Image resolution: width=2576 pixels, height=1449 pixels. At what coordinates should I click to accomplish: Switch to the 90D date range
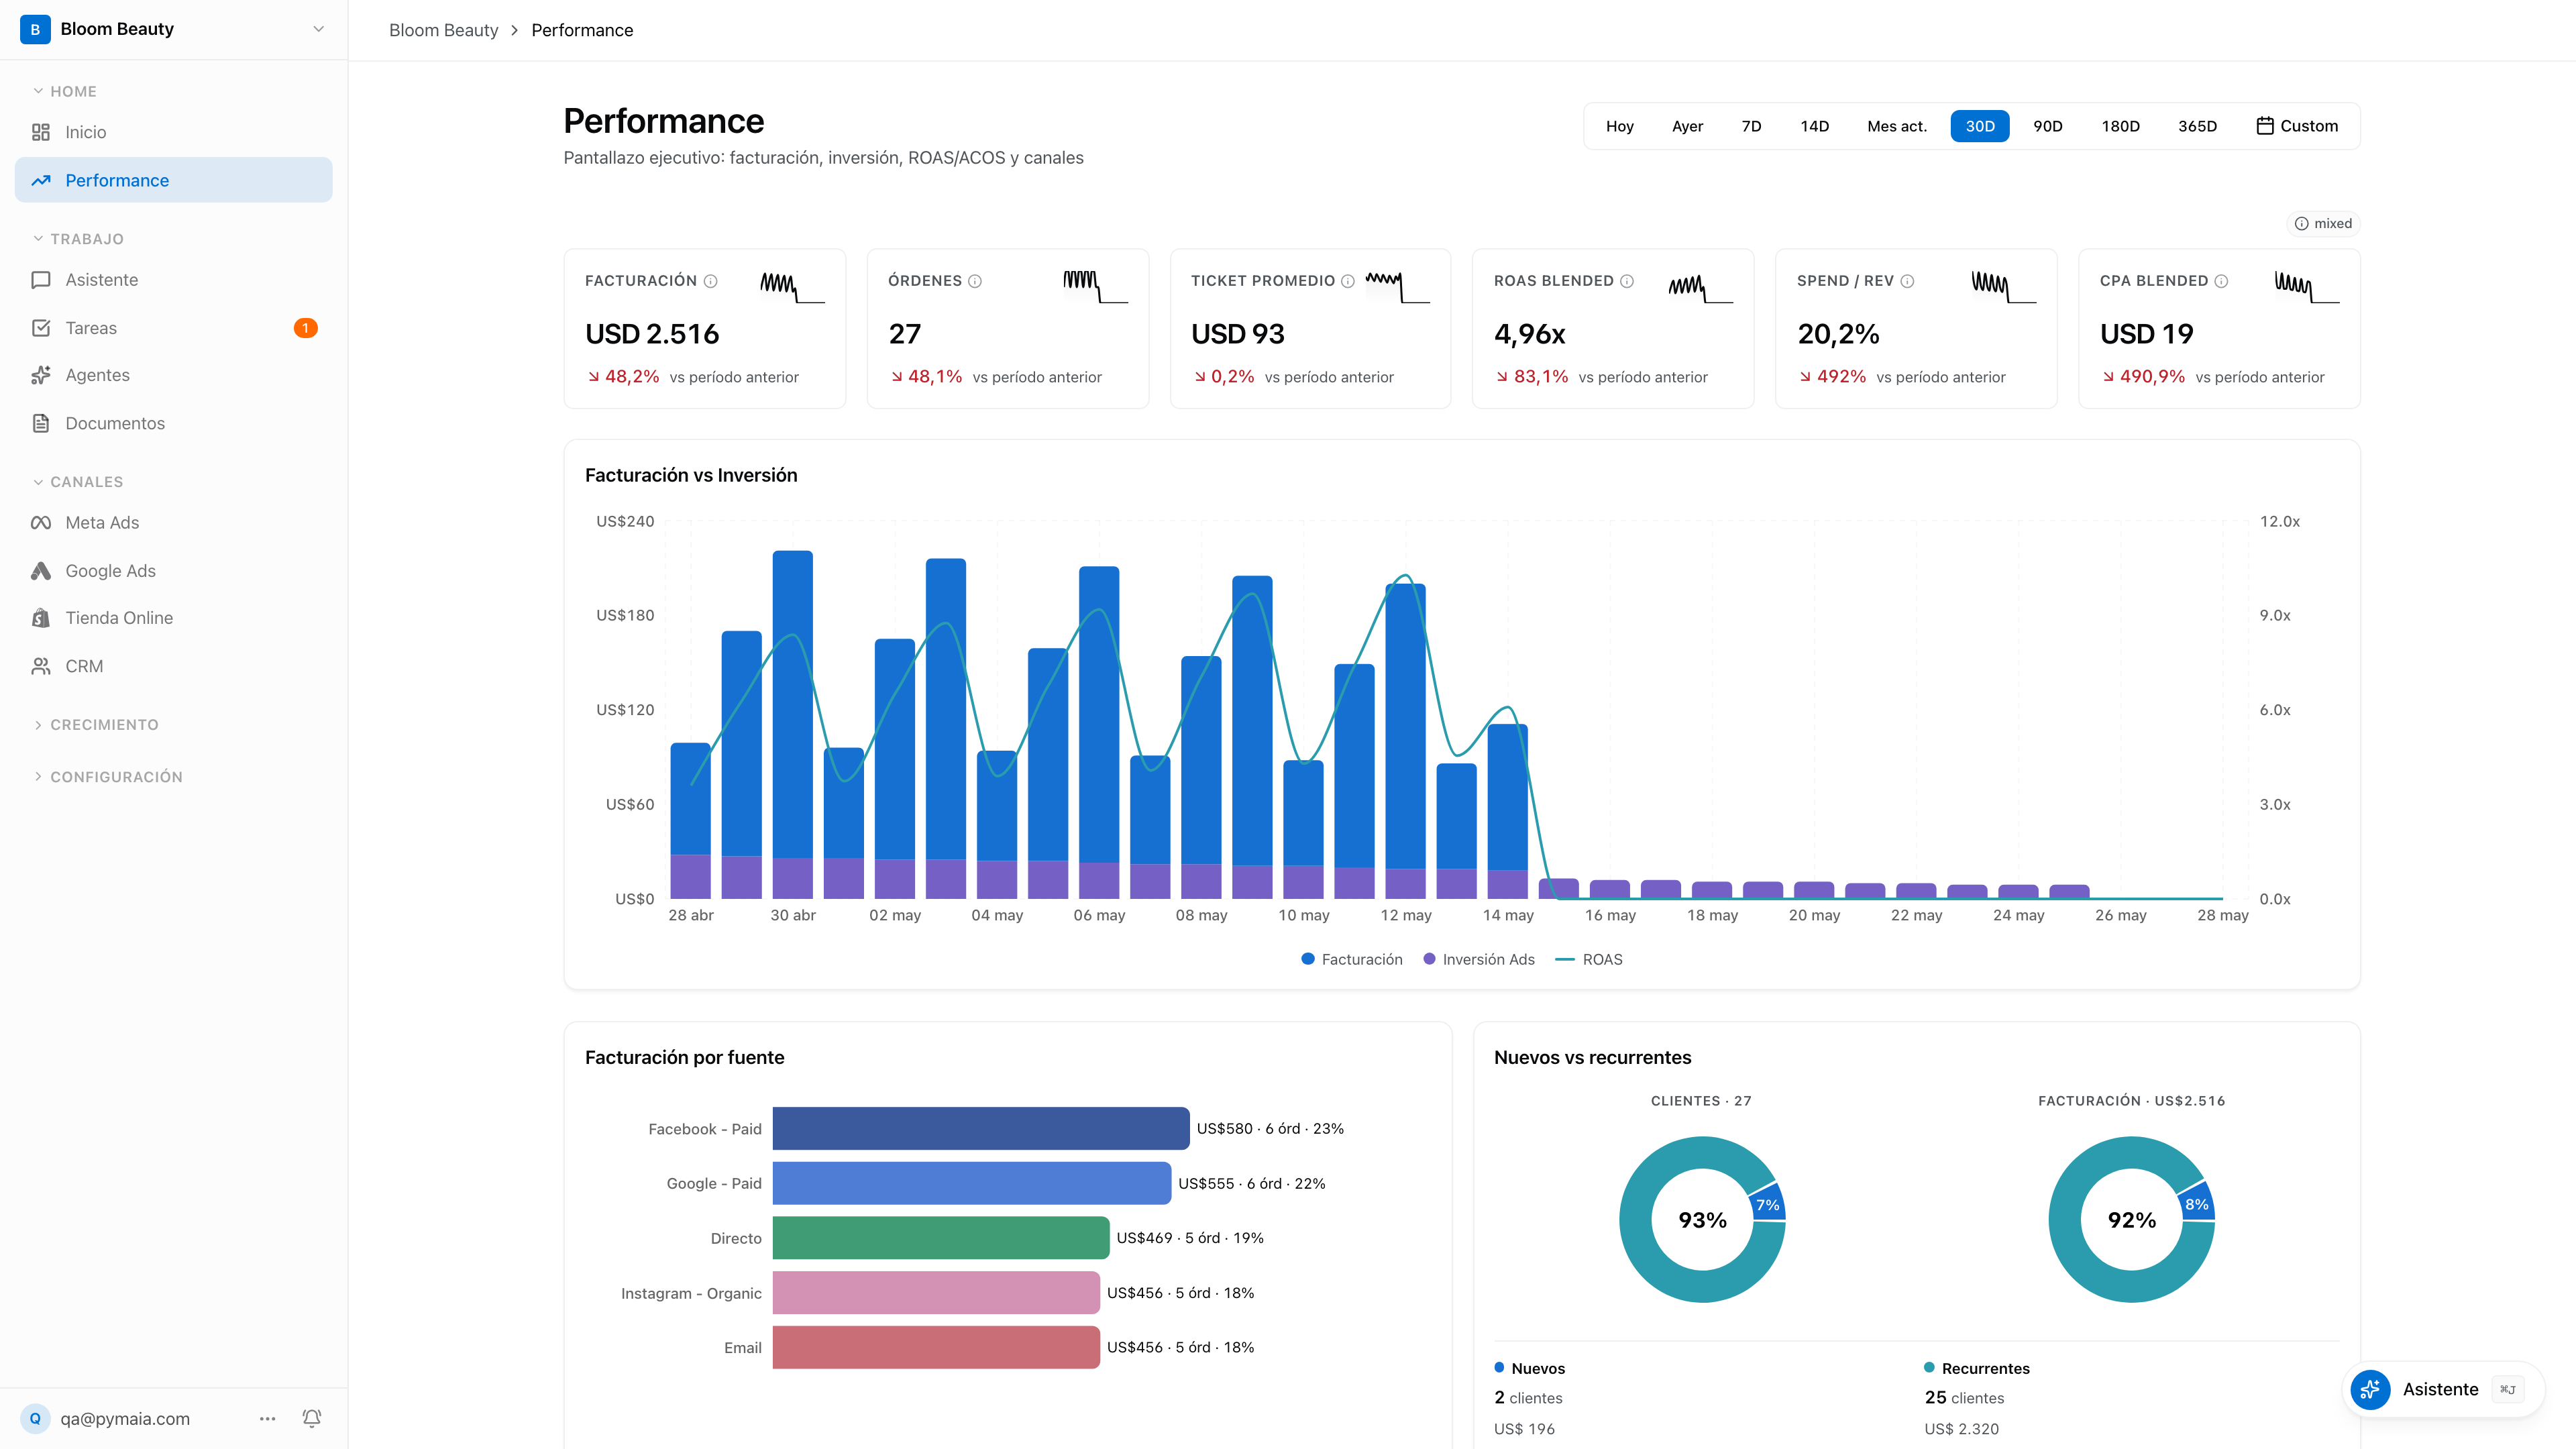[x=2048, y=126]
